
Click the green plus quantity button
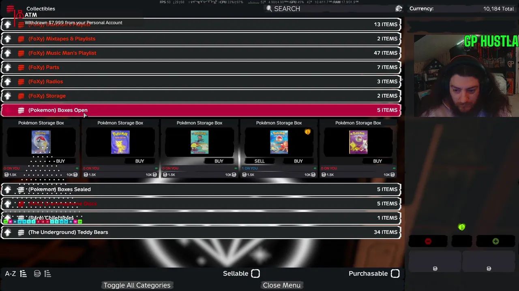(x=495, y=241)
